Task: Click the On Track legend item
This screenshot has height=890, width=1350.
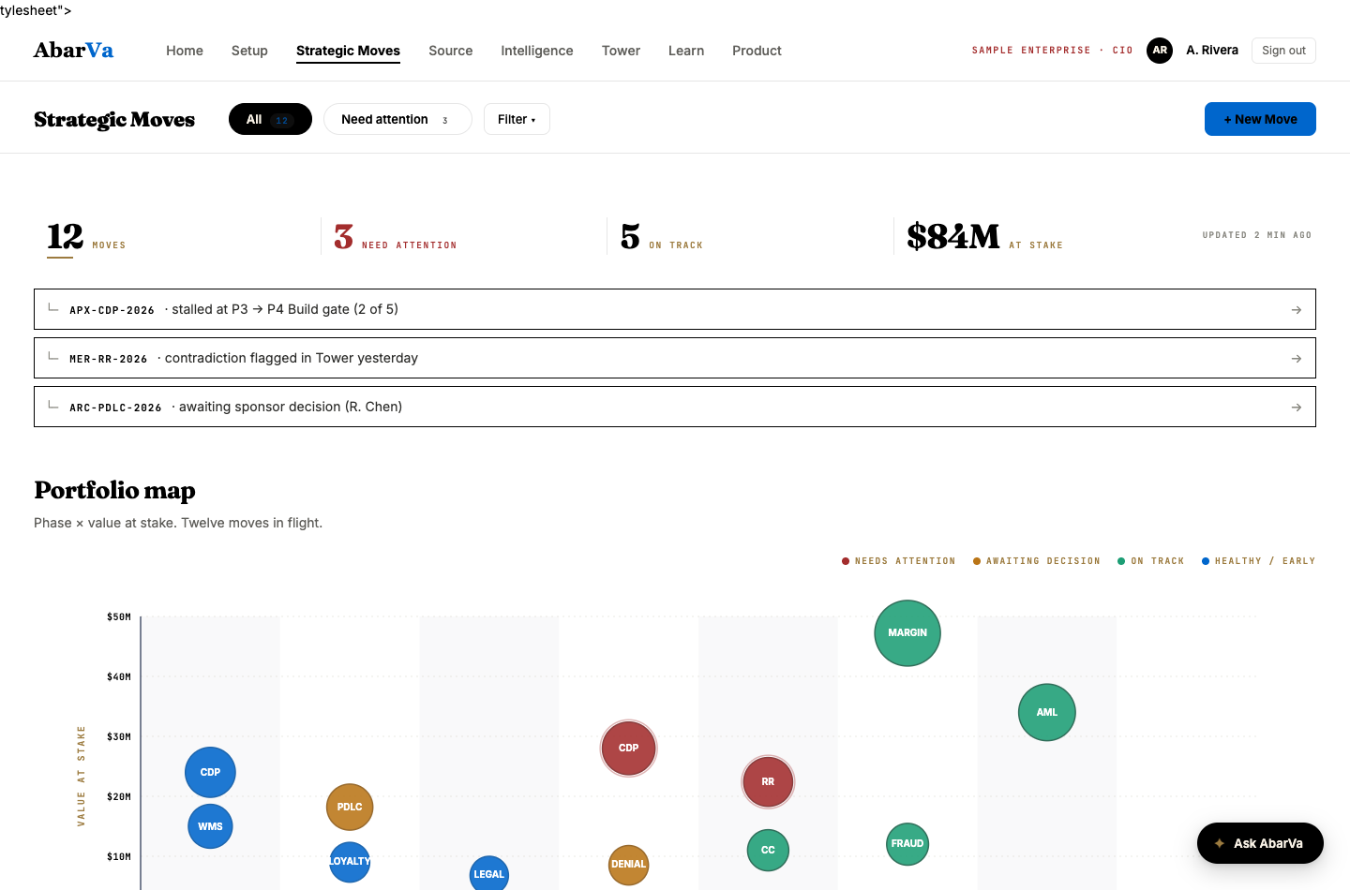Action: click(1150, 561)
